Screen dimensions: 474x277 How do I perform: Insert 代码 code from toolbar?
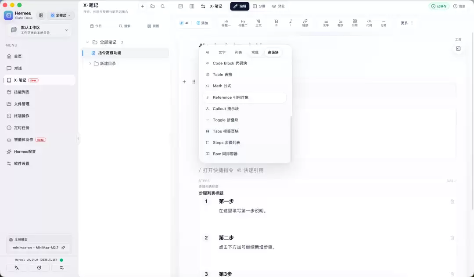[369, 23]
